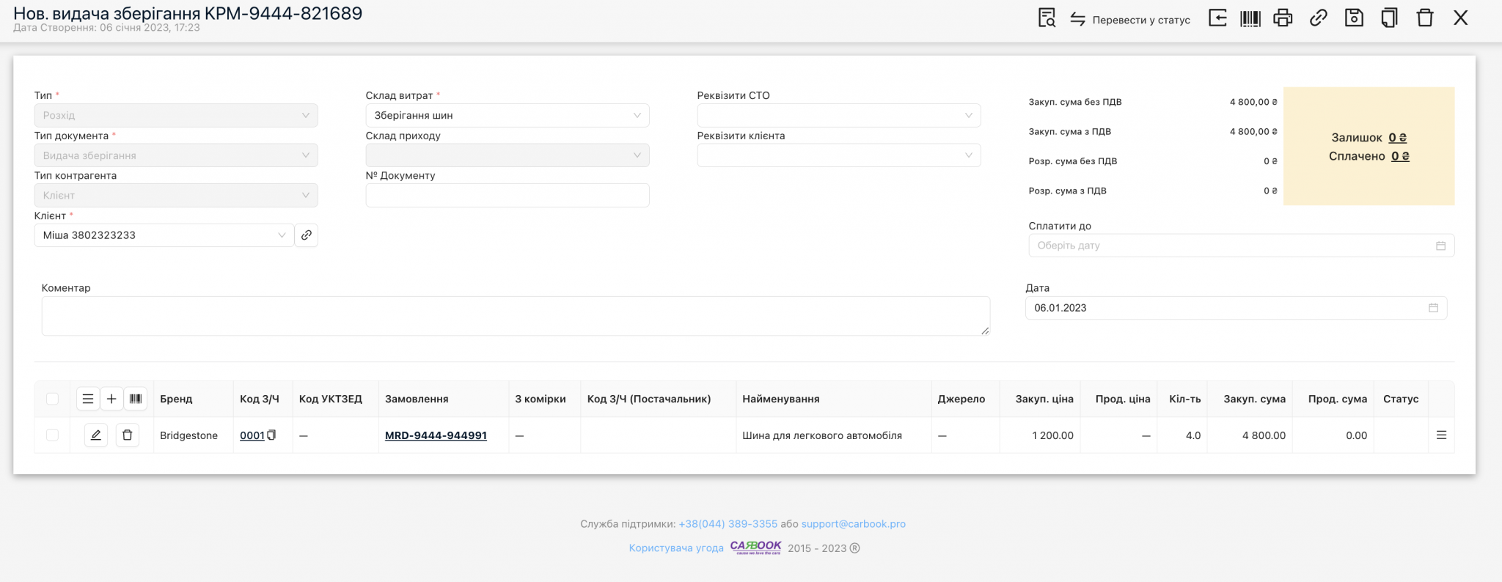This screenshot has height=582, width=1502.
Task: Open the Bridgestone row hamburger menu
Action: (x=1441, y=435)
